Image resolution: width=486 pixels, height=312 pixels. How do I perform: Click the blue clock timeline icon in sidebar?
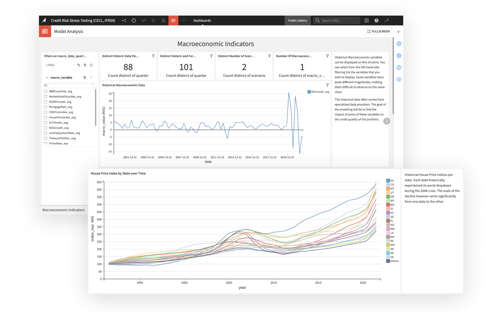pyautogui.click(x=399, y=79)
